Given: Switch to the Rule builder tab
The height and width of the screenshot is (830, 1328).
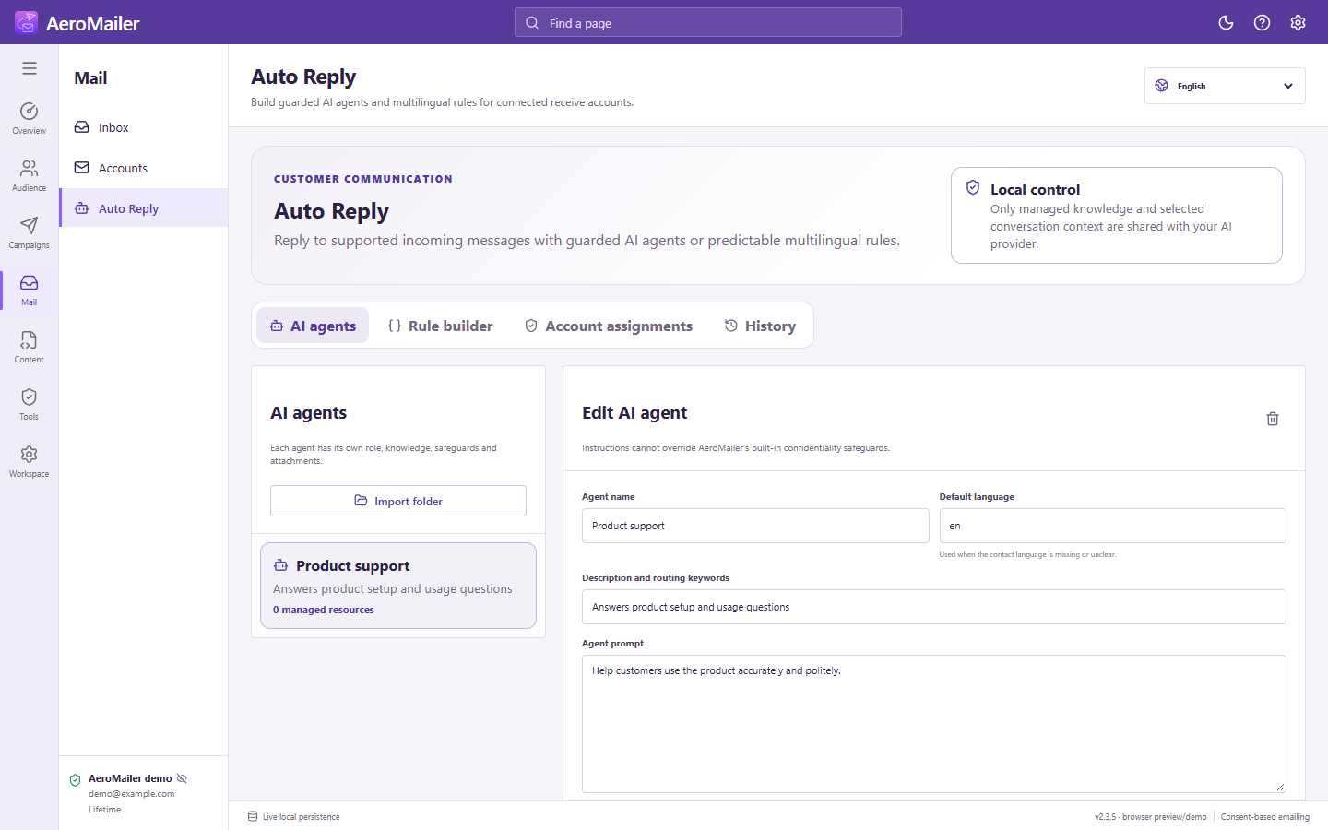Looking at the screenshot, I should (441, 326).
